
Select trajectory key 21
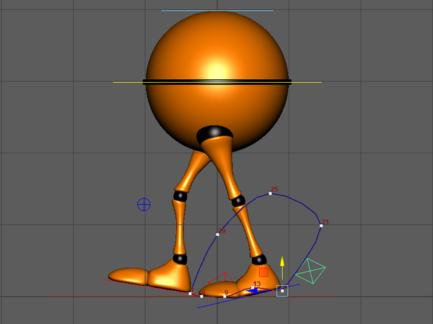(321, 225)
